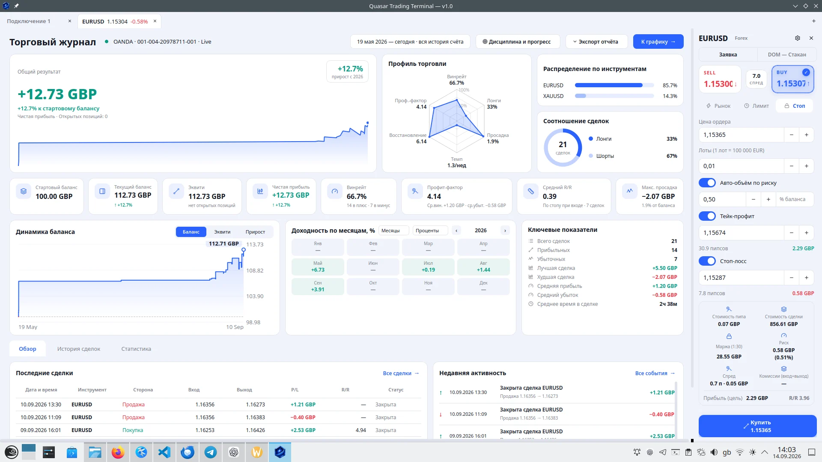Show Эквити in Динамика баланса
Screen dimensions: 822x462
[x=222, y=232]
